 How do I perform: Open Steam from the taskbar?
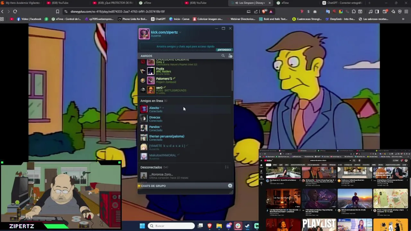[x=247, y=226]
